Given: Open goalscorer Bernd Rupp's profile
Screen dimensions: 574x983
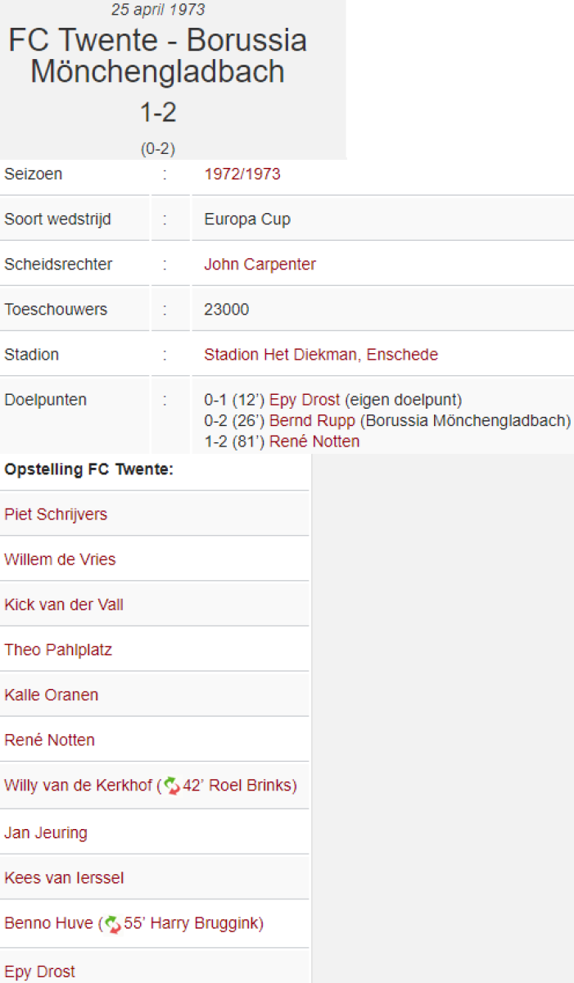Looking at the screenshot, I should pyautogui.click(x=312, y=421).
